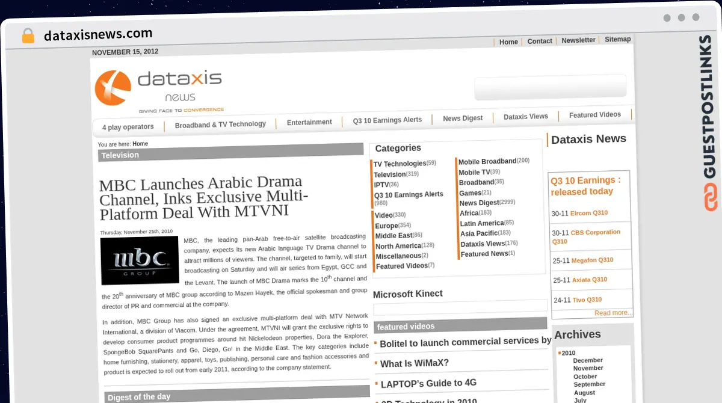Select the Video category

coord(384,215)
